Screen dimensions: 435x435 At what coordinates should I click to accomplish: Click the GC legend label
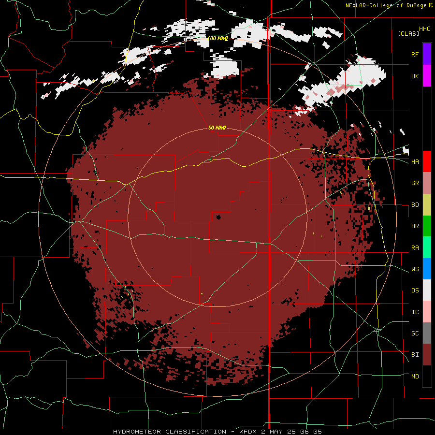point(415,333)
